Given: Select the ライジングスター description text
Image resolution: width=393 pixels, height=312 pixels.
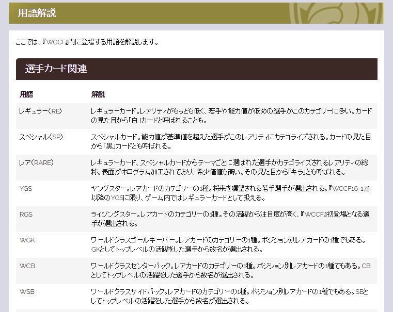Looking at the screenshot, I should tap(230, 219).
